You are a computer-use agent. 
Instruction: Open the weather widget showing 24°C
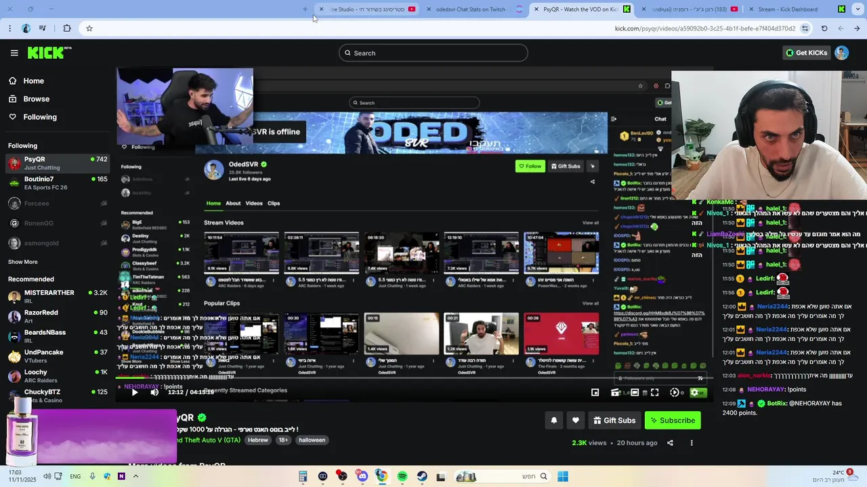point(834,476)
